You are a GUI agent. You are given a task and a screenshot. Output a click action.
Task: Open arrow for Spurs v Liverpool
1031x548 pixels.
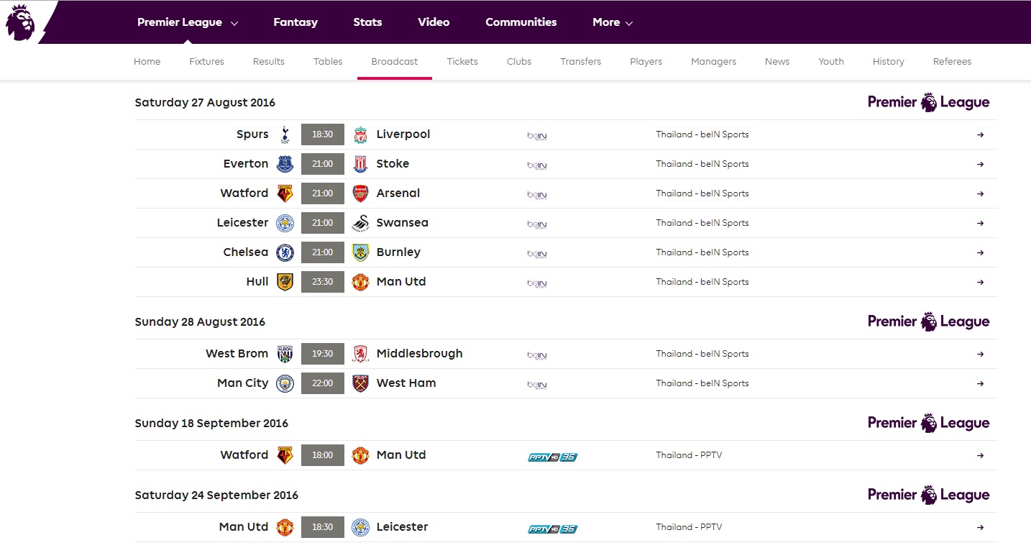click(980, 134)
